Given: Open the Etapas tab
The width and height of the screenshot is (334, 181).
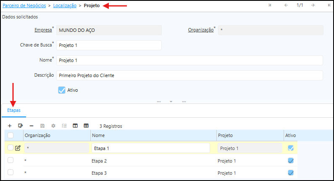Looking at the screenshot, I should [14, 110].
